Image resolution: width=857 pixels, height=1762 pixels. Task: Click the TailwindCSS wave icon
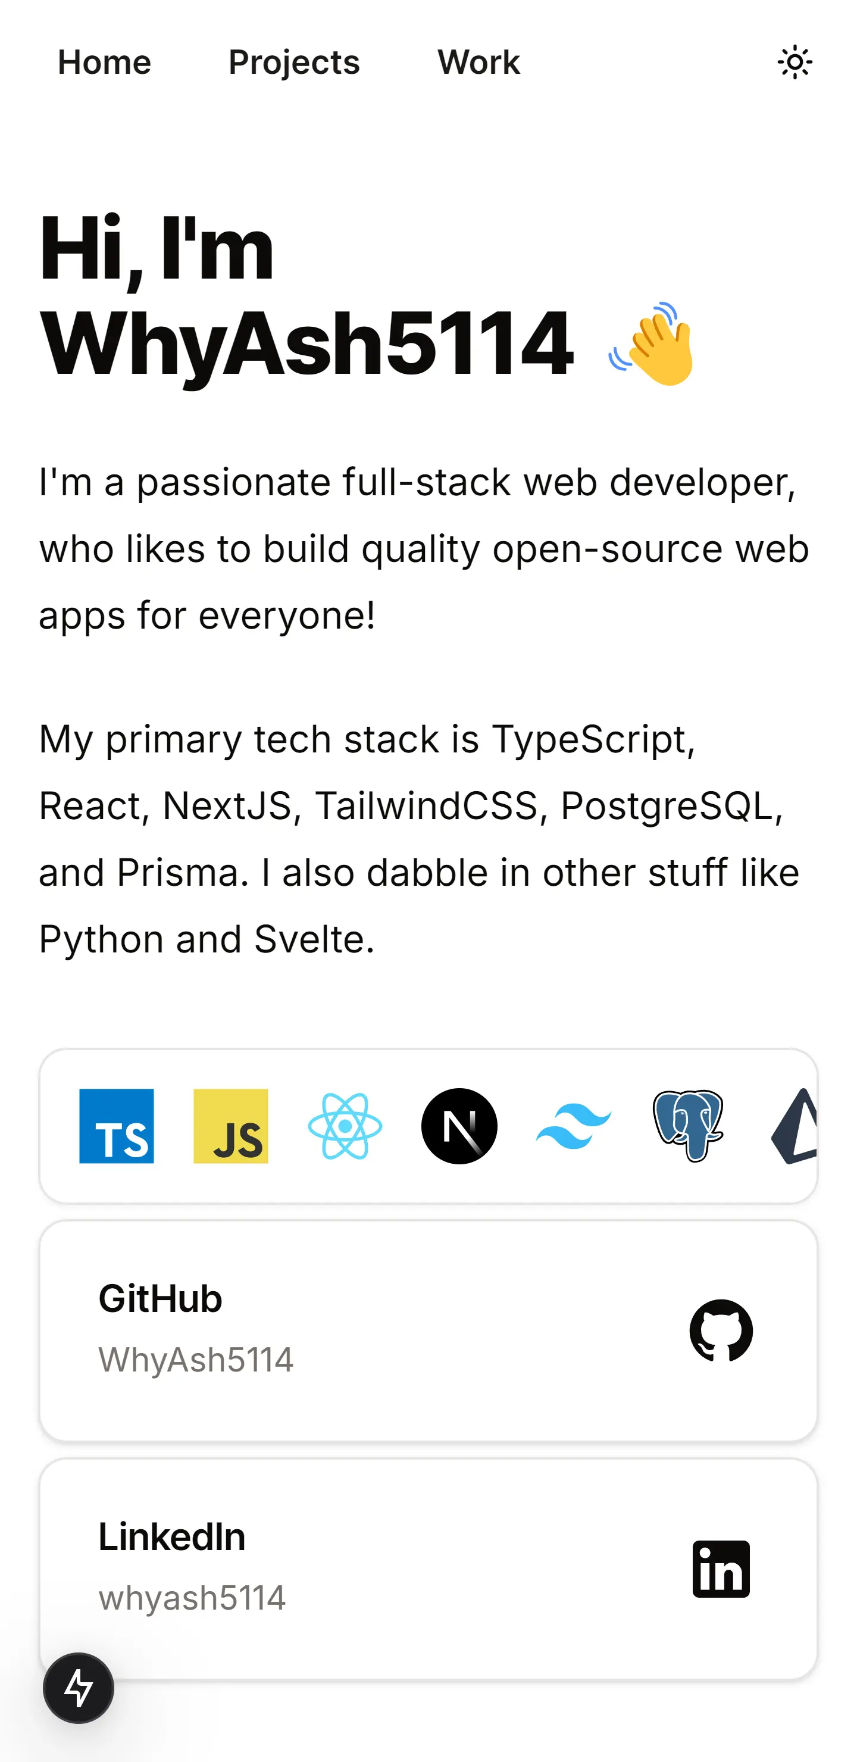click(x=573, y=1126)
